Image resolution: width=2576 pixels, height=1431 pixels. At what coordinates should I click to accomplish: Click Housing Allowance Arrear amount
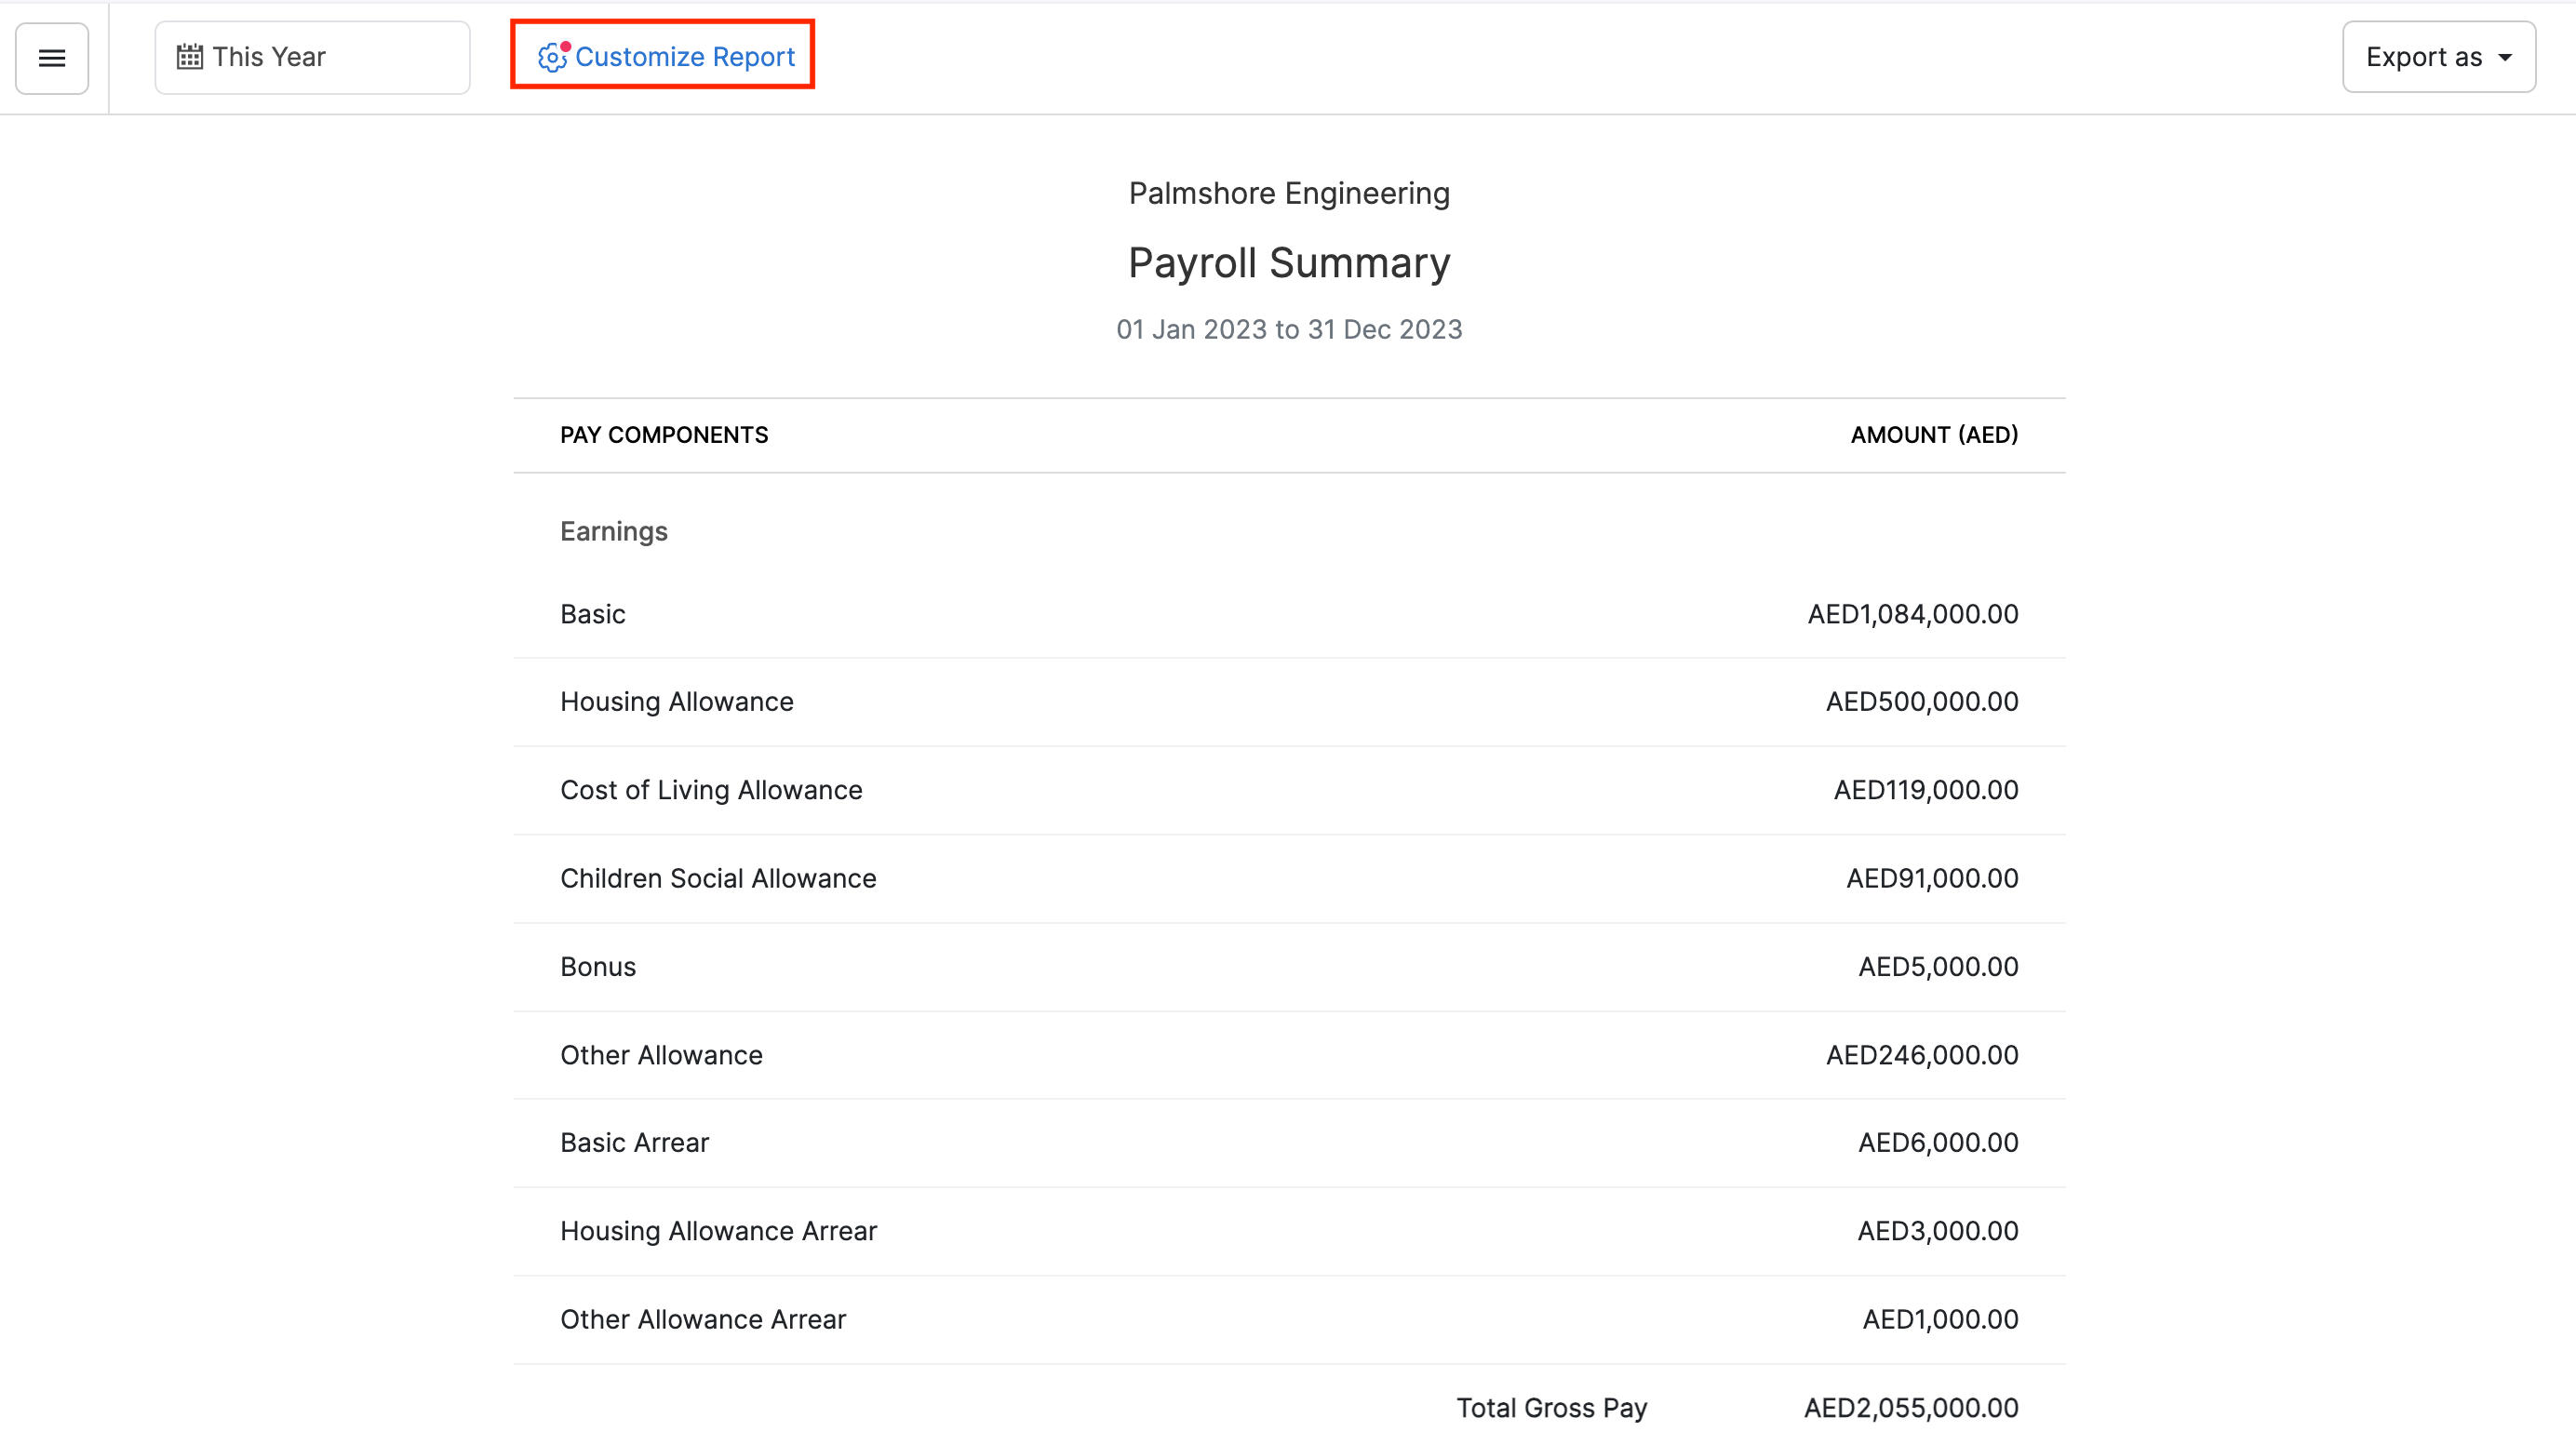tap(1937, 1231)
